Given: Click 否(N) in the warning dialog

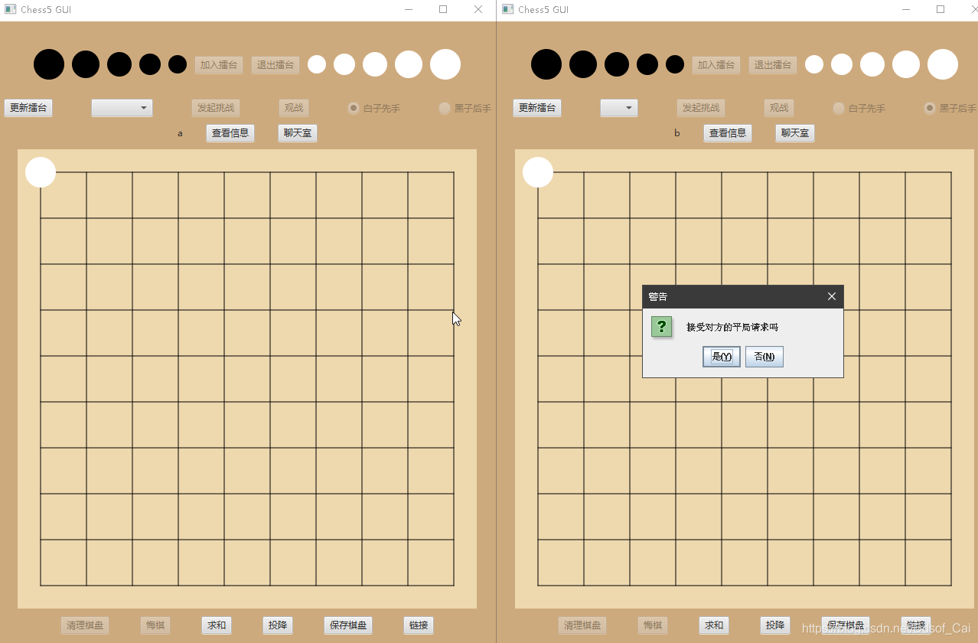Looking at the screenshot, I should click(x=764, y=357).
